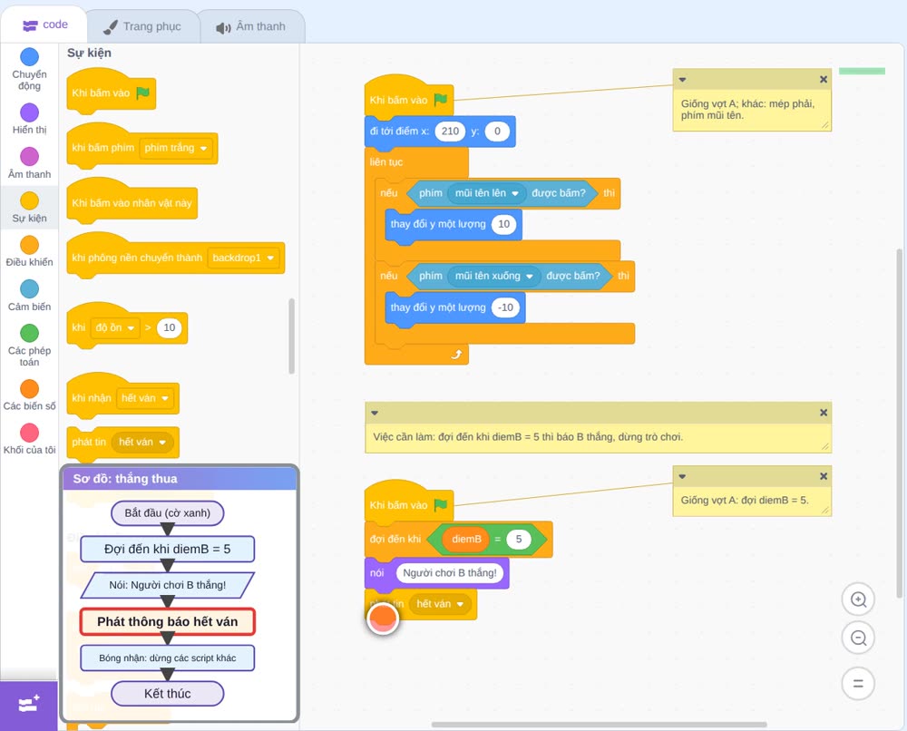
Task: Select the Sự kiện block category
Action: pyautogui.click(x=30, y=208)
